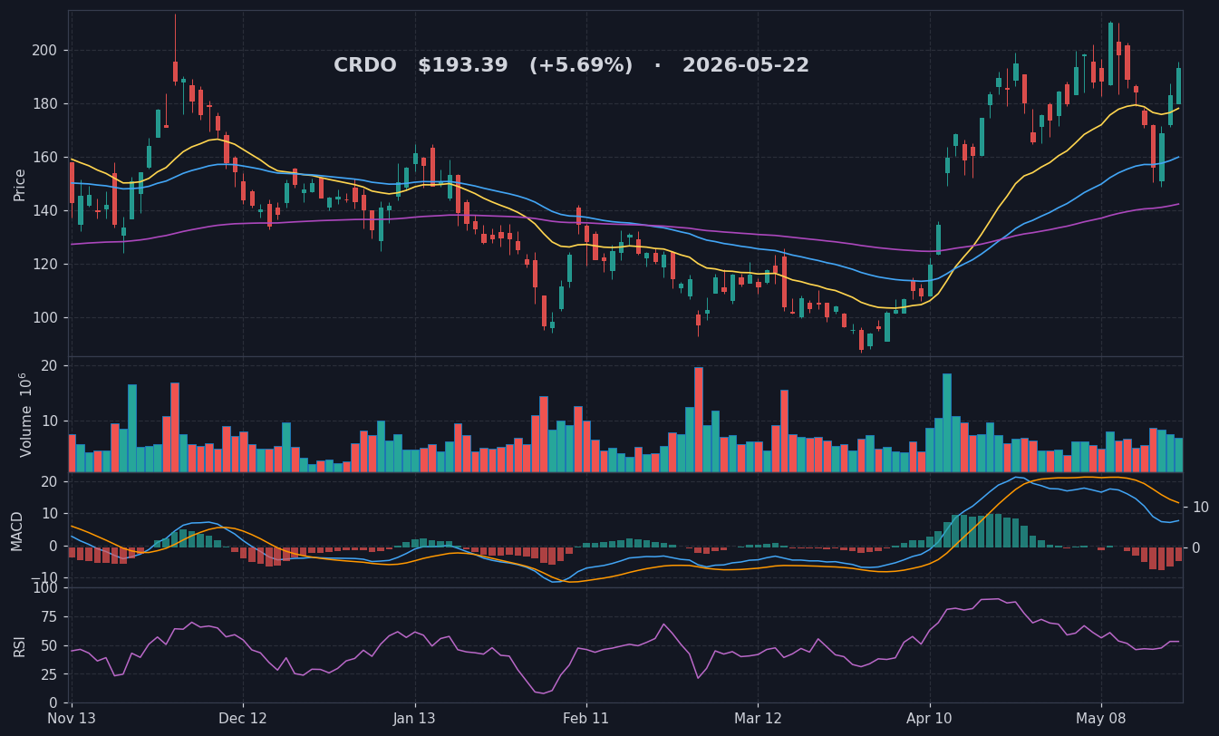The height and width of the screenshot is (736, 1219).
Task: Click the 160 price axis tick
Action: 44,158
